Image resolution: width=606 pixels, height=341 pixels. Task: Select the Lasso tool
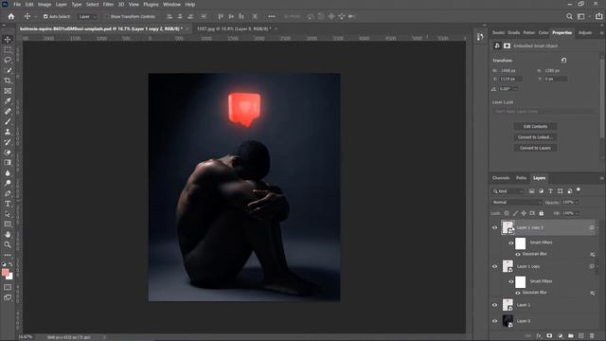point(8,60)
